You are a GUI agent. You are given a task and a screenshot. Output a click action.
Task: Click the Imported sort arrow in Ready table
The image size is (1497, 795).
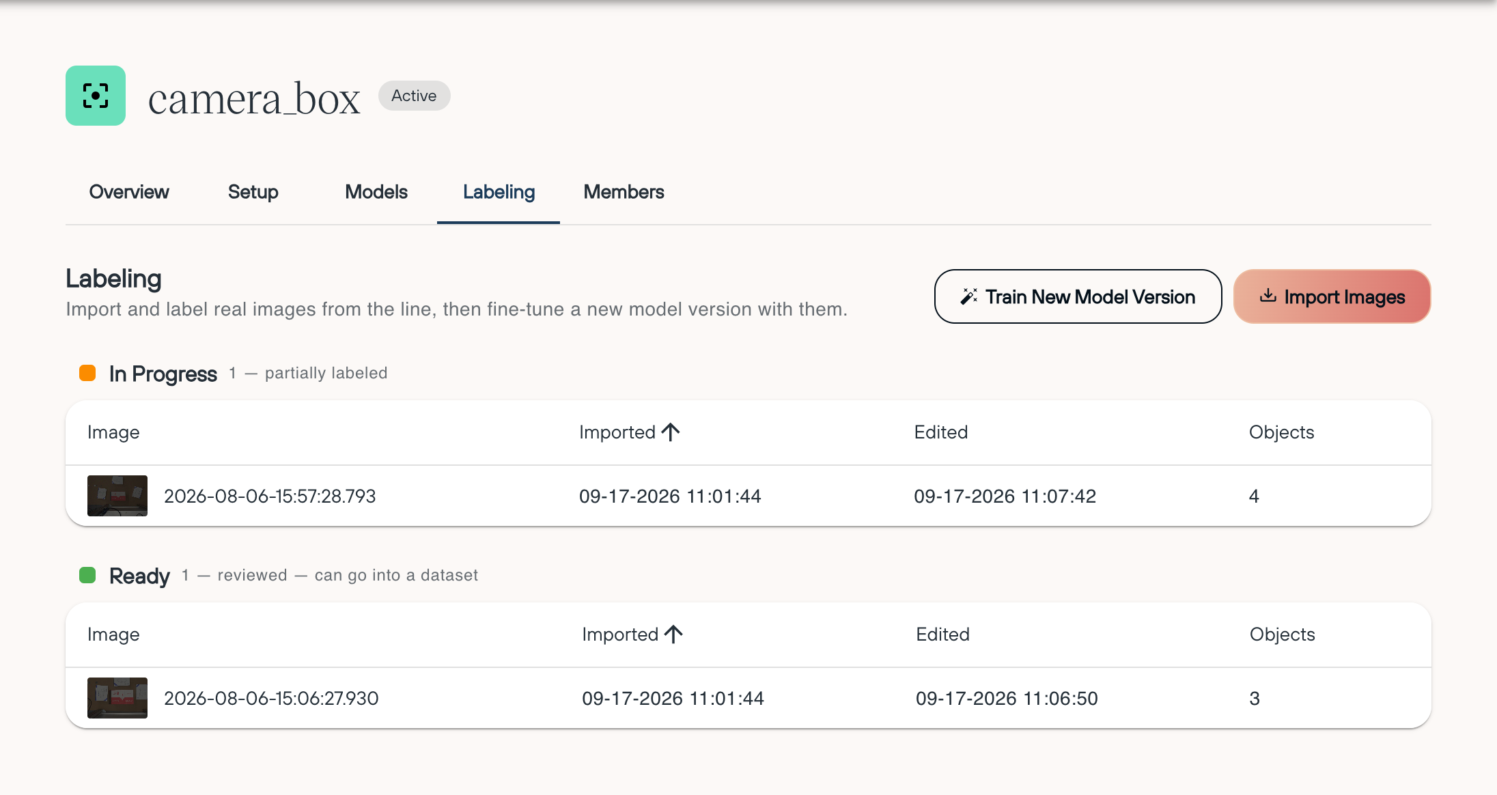(x=673, y=634)
